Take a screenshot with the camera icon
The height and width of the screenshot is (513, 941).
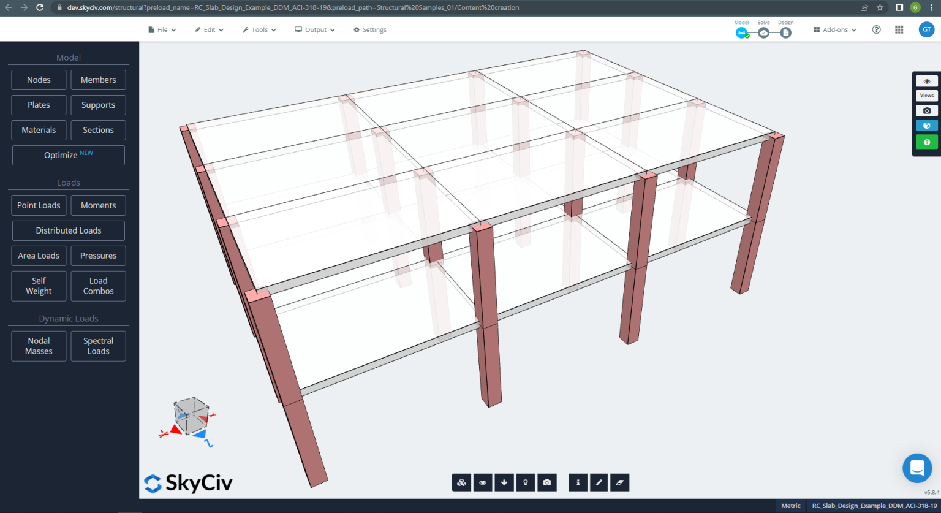[547, 482]
